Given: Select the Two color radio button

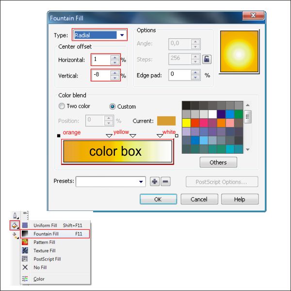Looking at the screenshot, I should (62, 106).
